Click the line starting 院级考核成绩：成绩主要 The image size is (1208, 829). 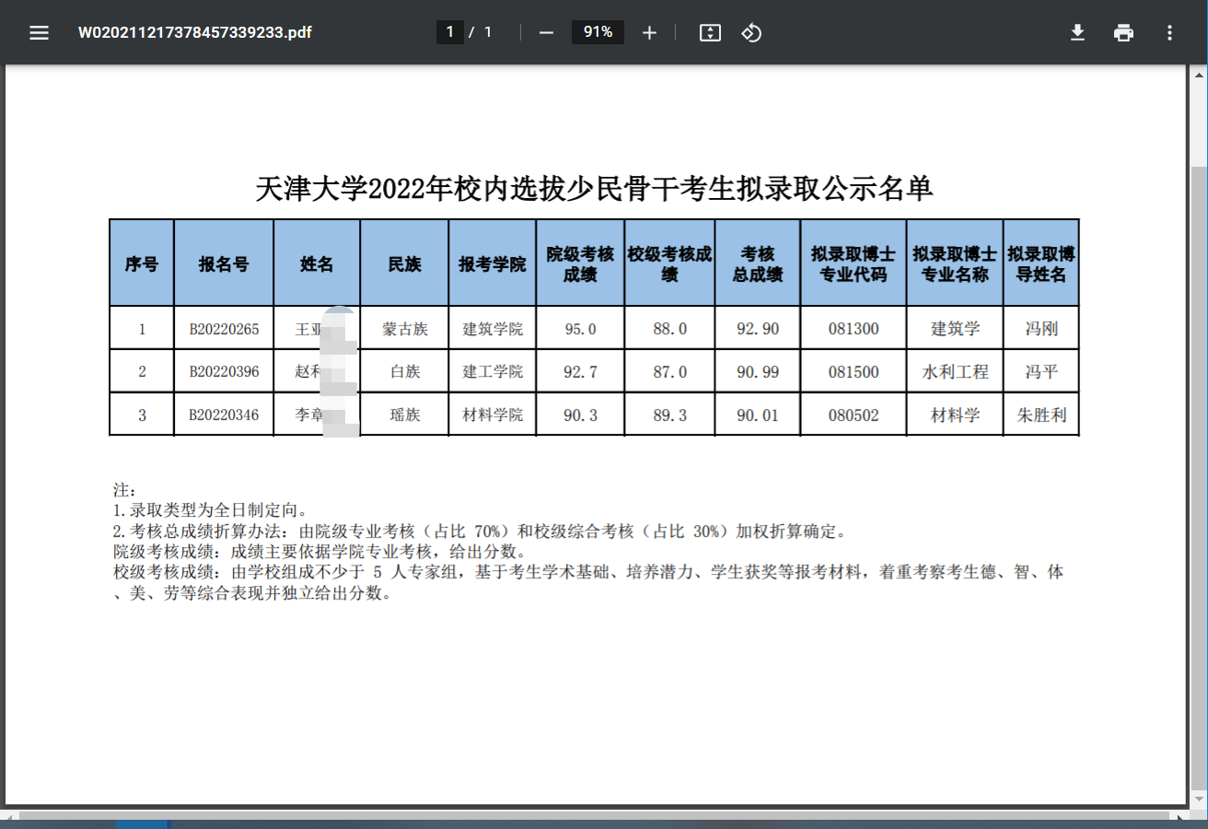(319, 552)
